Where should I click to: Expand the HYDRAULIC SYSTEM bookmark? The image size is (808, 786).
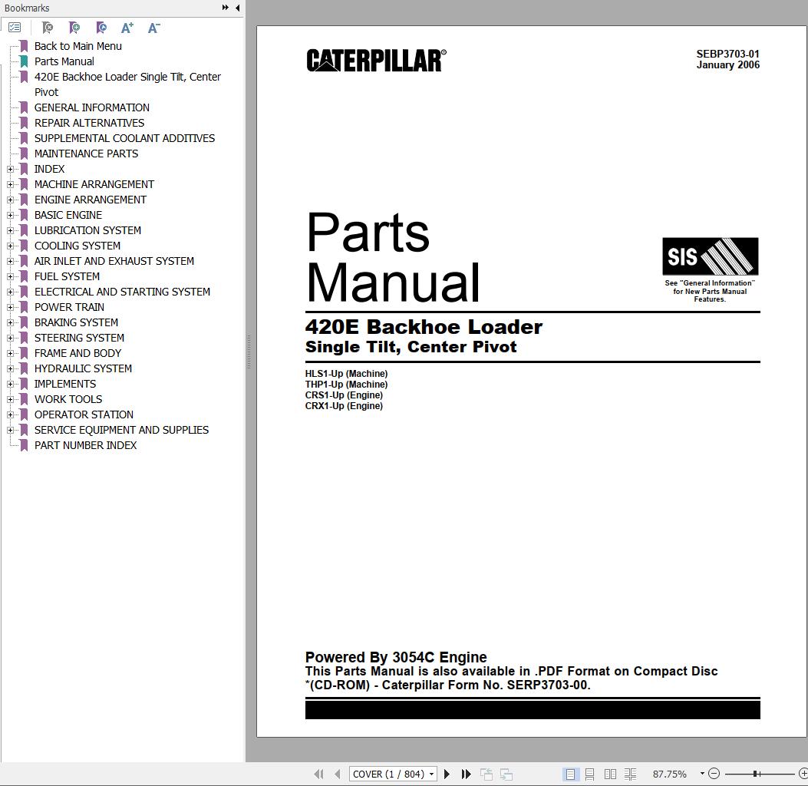coord(10,368)
